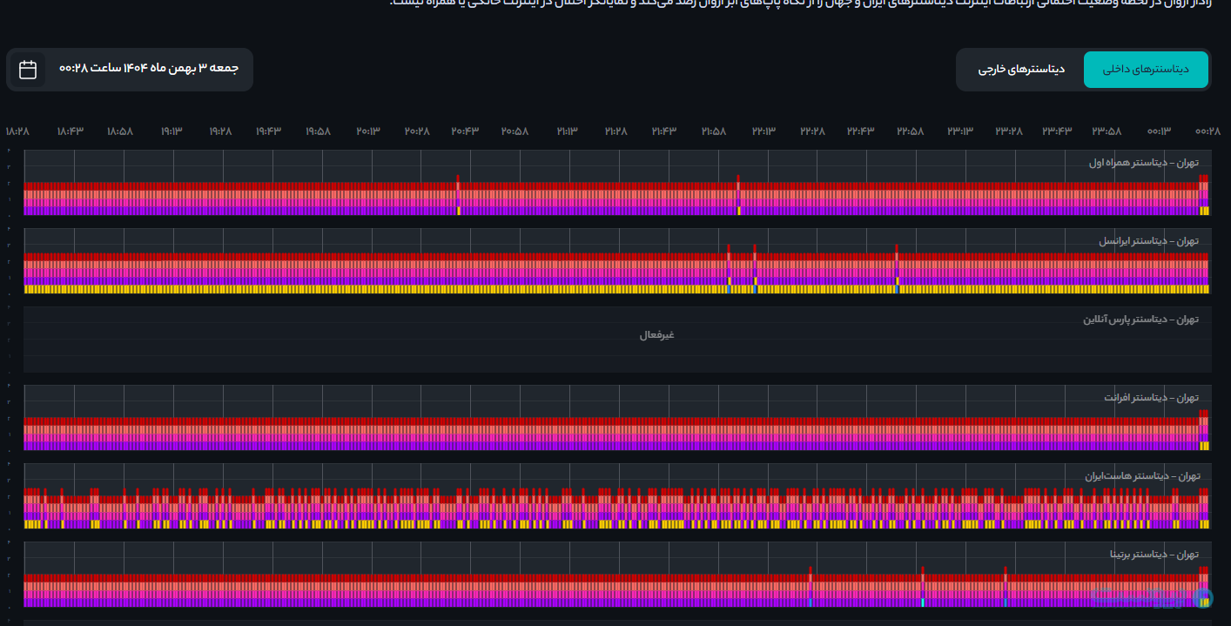Click the غیرفعال label in the پارس آنلاین panel
1231x626 pixels.
(657, 335)
